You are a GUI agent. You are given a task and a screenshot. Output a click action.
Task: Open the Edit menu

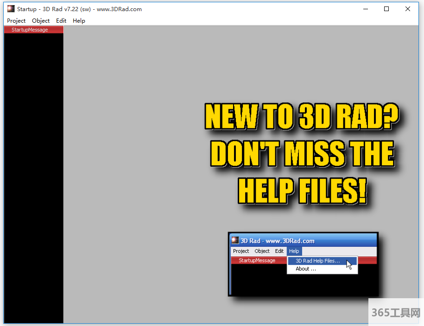click(x=61, y=20)
